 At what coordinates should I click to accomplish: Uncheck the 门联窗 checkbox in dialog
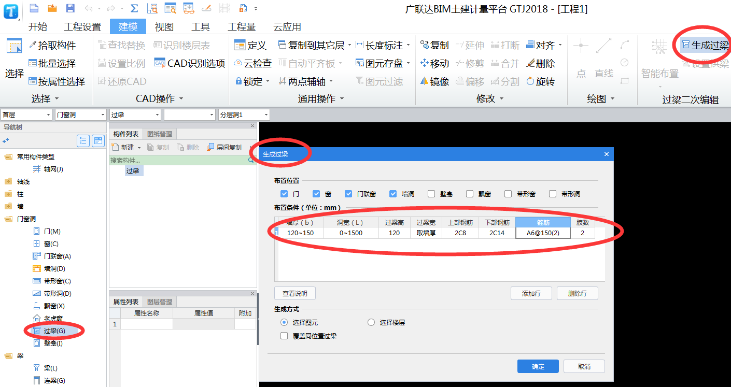348,194
